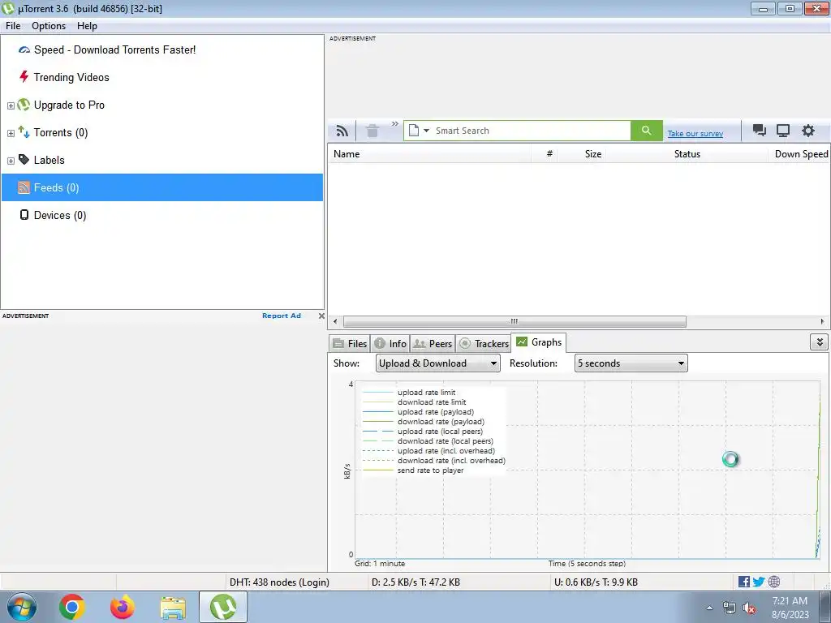Screen dimensions: 831x623
Task: Show hidden tray icons arrow
Action: 709,608
